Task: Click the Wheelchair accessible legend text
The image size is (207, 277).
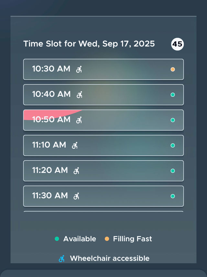Action: pos(110,258)
